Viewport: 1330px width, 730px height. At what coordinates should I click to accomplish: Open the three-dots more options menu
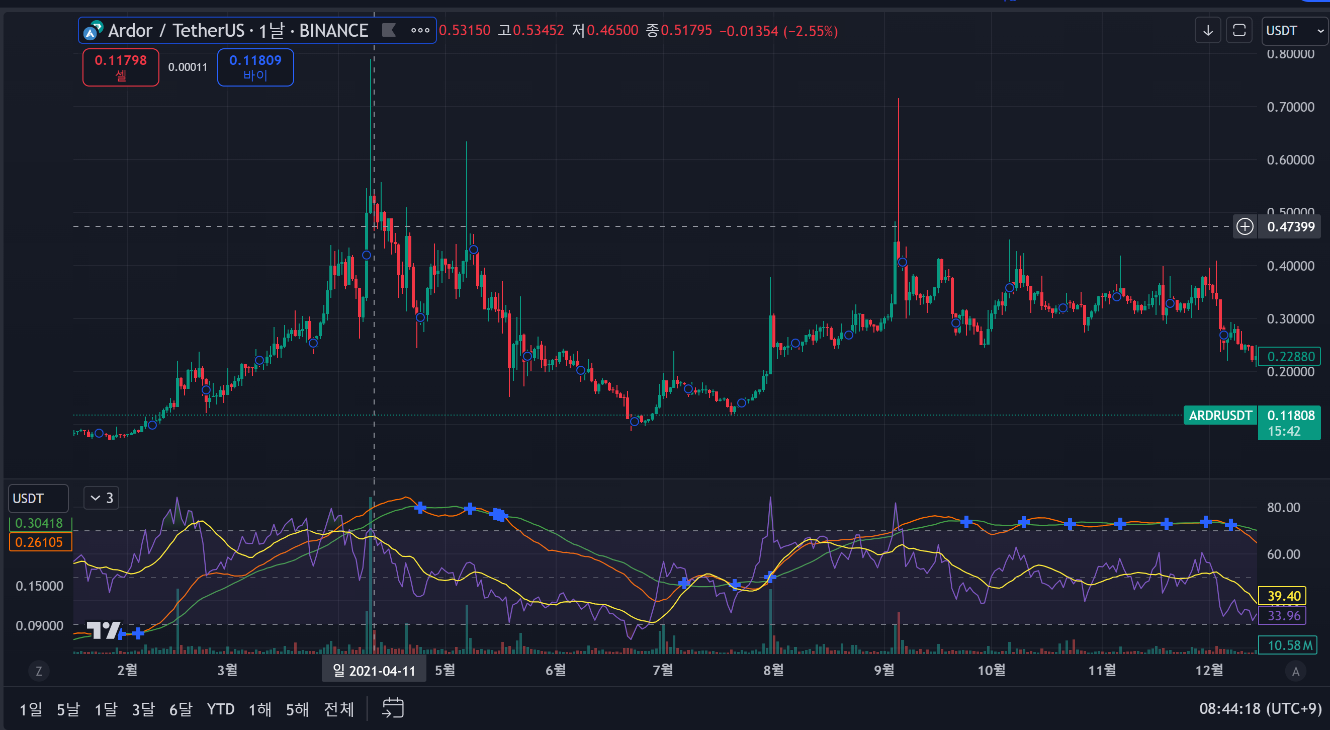(420, 31)
